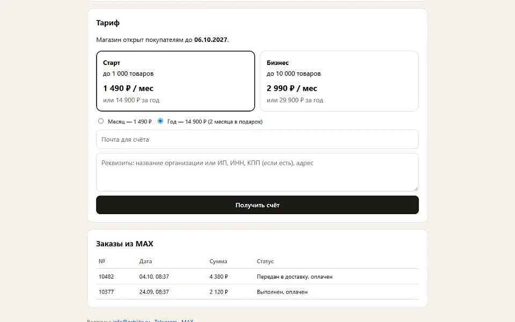Click the № column header
The height and width of the screenshot is (322, 515).
coord(102,261)
